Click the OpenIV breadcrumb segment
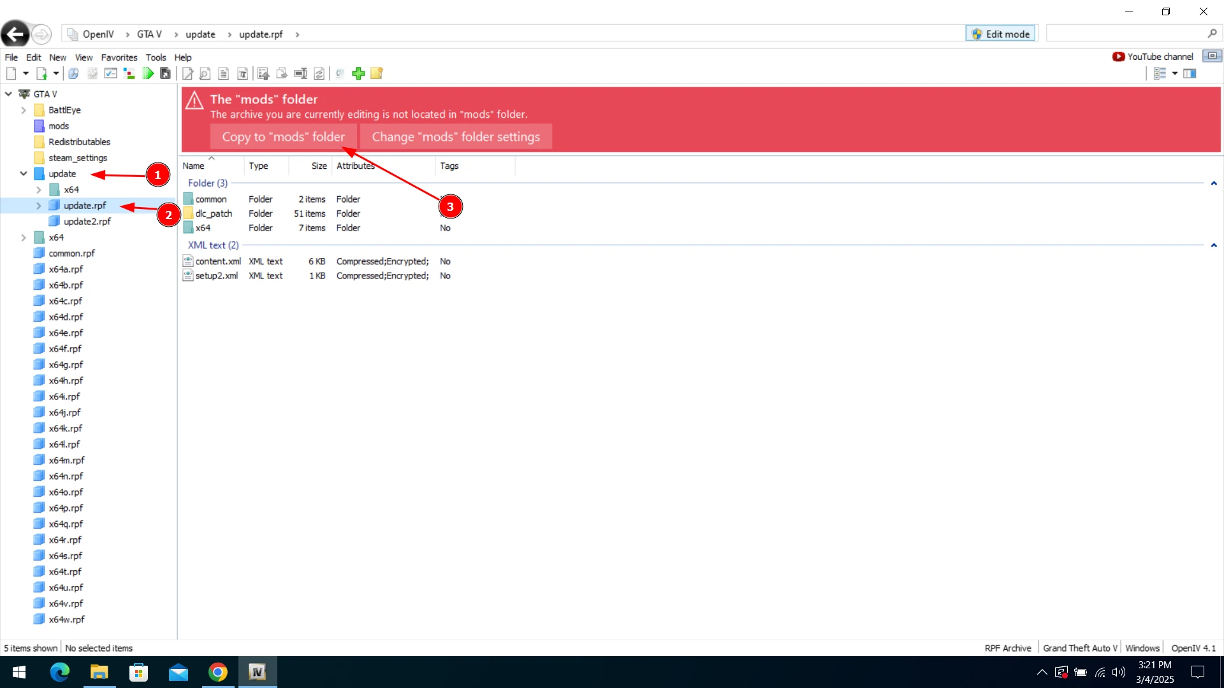 tap(98, 34)
